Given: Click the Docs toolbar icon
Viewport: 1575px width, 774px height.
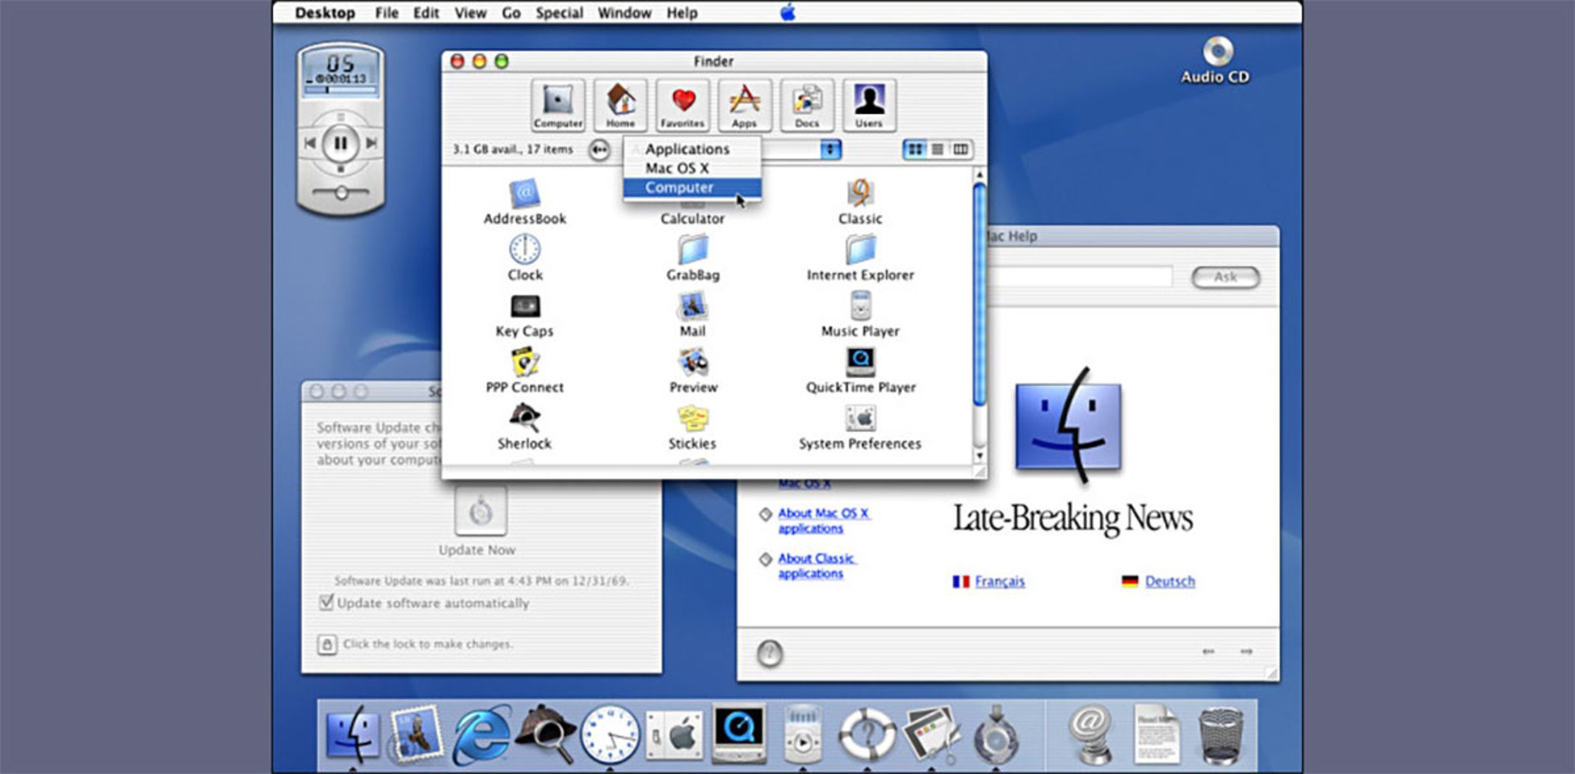Looking at the screenshot, I should click(x=807, y=105).
